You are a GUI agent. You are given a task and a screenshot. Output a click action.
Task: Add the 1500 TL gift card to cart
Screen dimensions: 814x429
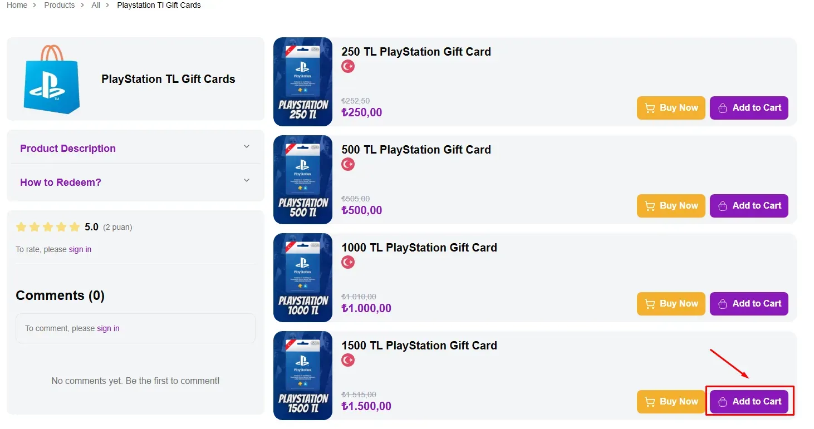(x=749, y=402)
